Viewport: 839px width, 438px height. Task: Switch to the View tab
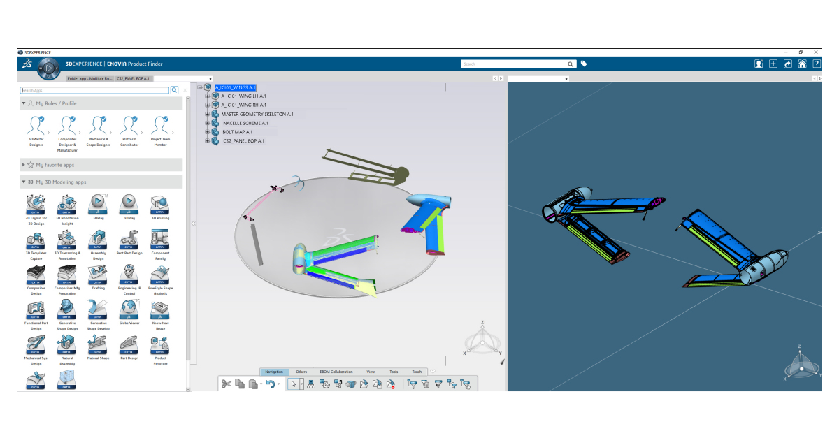371,372
